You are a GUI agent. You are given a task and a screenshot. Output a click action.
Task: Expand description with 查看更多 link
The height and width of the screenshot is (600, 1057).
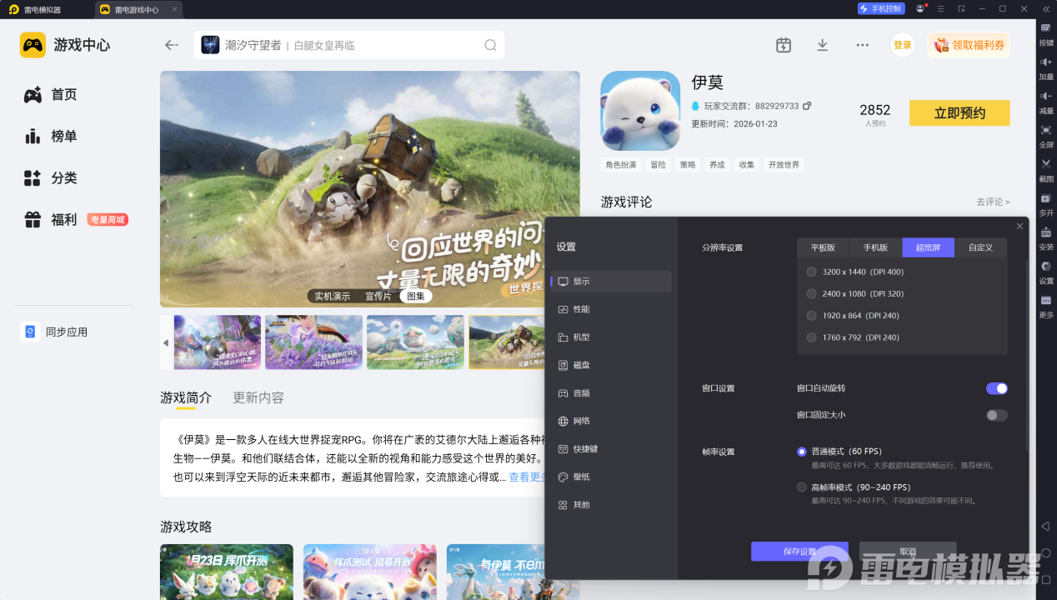pyautogui.click(x=527, y=477)
